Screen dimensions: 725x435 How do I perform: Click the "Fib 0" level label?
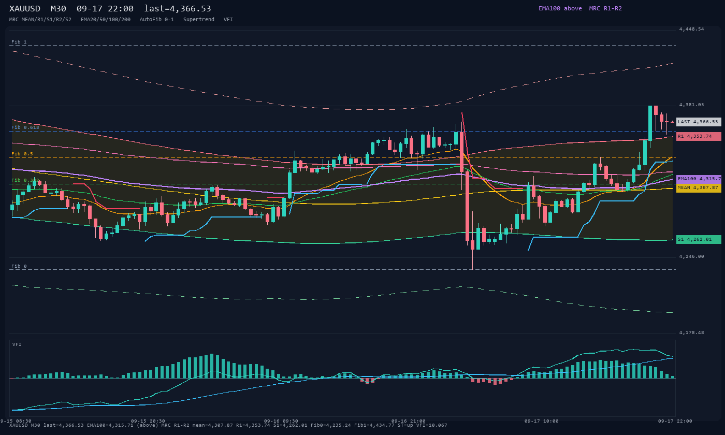(19, 266)
